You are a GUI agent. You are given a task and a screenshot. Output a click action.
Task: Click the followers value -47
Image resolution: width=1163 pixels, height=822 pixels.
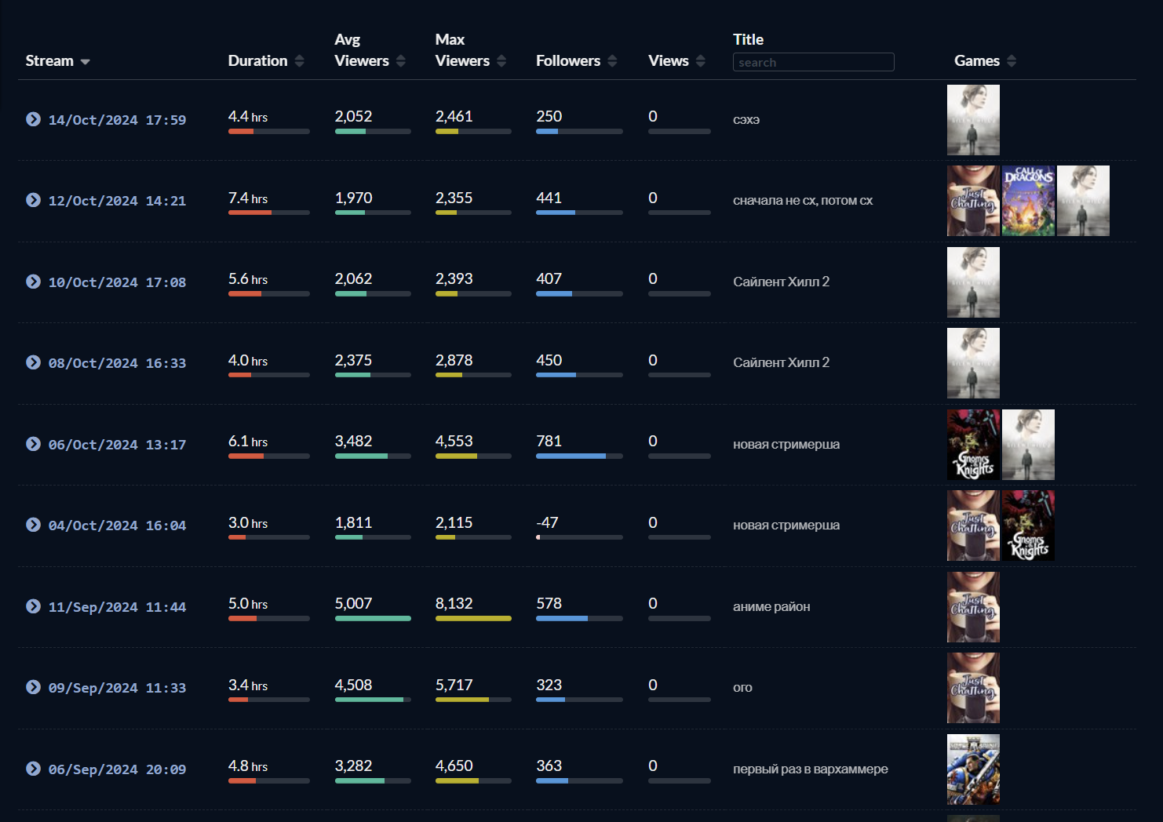coord(547,522)
